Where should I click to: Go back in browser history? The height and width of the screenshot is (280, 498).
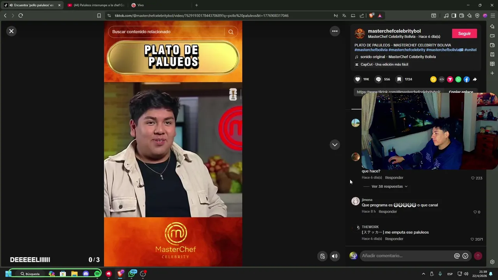point(5,16)
